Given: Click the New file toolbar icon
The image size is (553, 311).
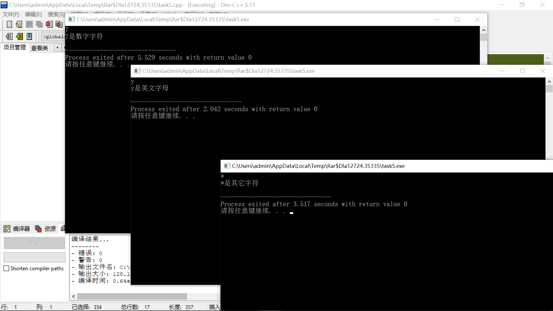Looking at the screenshot, I should (x=10, y=24).
